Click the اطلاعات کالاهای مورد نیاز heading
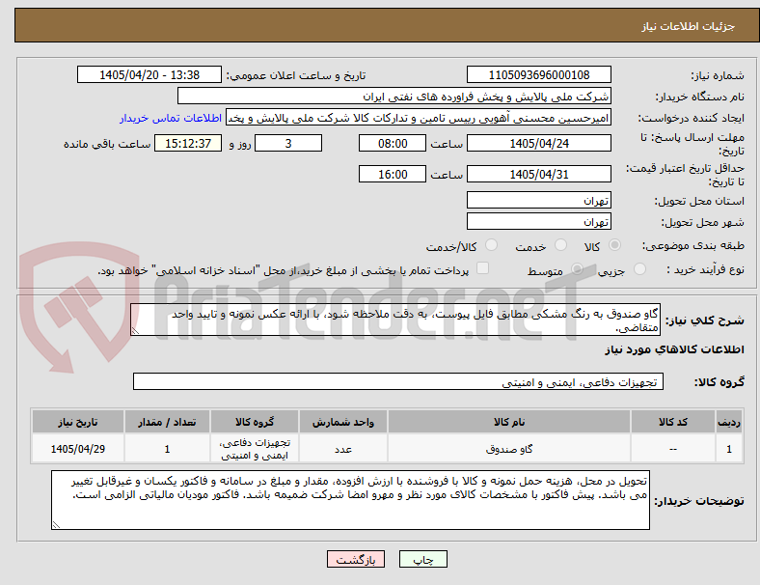 click(x=674, y=349)
